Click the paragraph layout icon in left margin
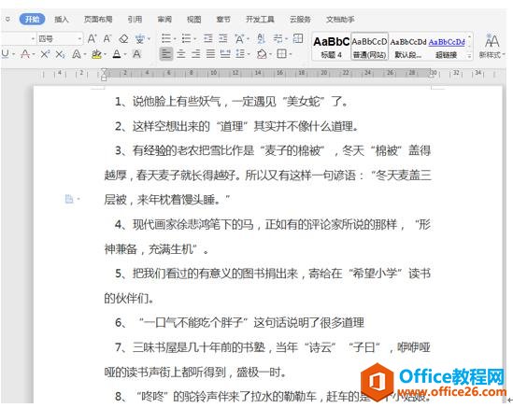The width and height of the screenshot is (513, 408). coord(69,199)
